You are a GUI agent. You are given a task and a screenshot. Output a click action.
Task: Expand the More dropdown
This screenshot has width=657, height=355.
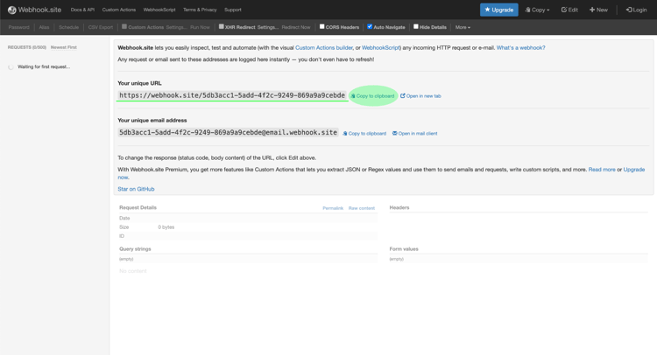point(463,27)
